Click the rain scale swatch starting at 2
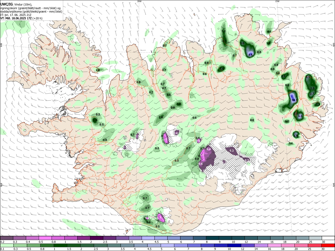 coord(87,246)
